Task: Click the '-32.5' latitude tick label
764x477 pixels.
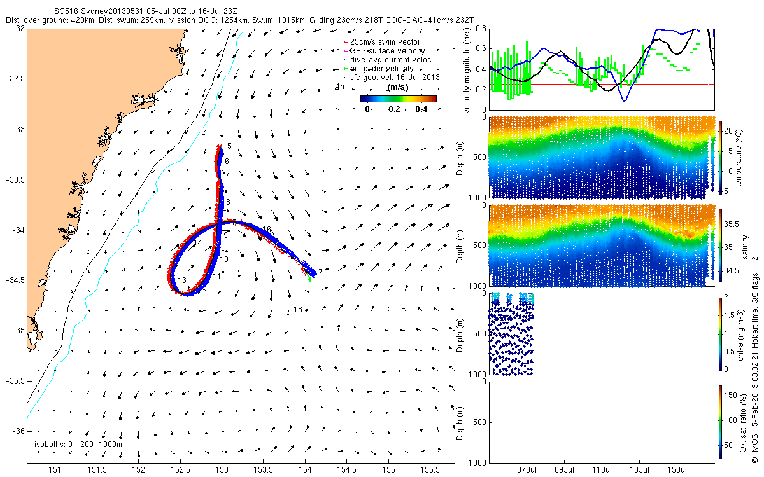Action: (16, 79)
